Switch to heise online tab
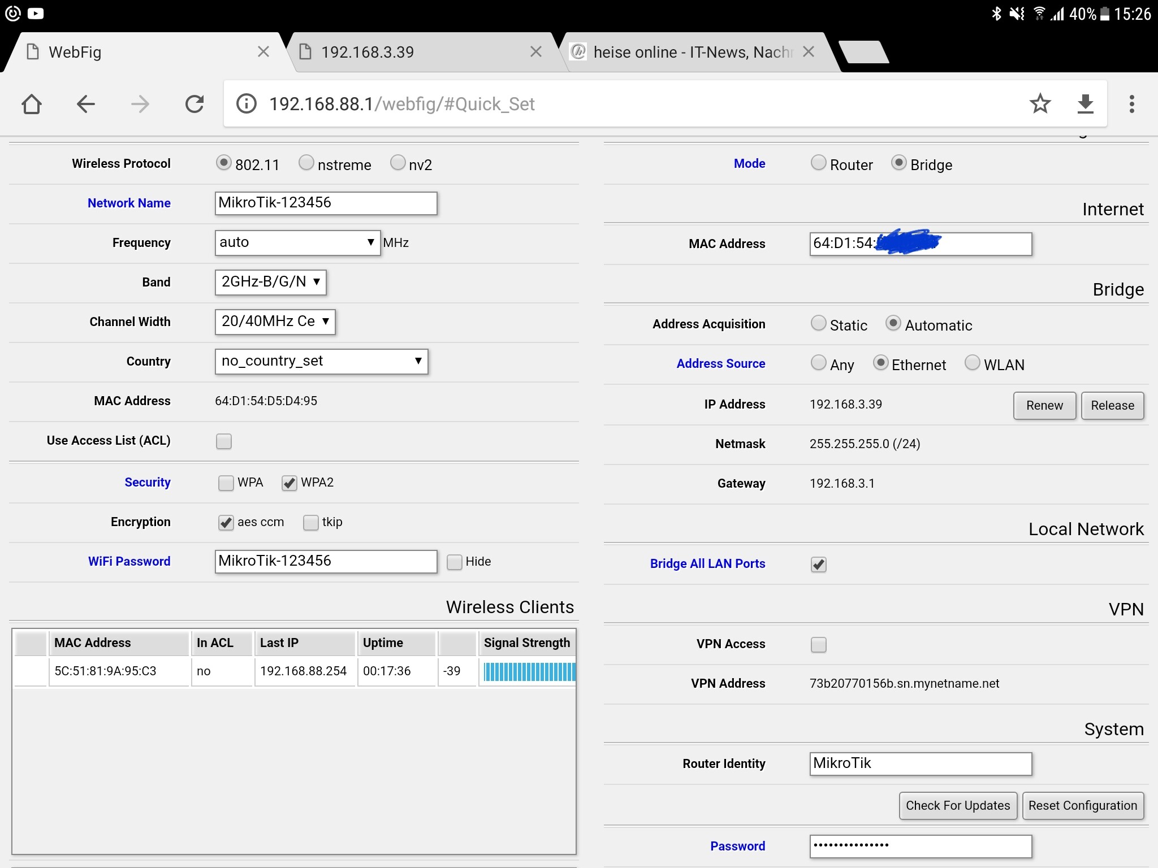The width and height of the screenshot is (1158, 868). click(x=679, y=52)
